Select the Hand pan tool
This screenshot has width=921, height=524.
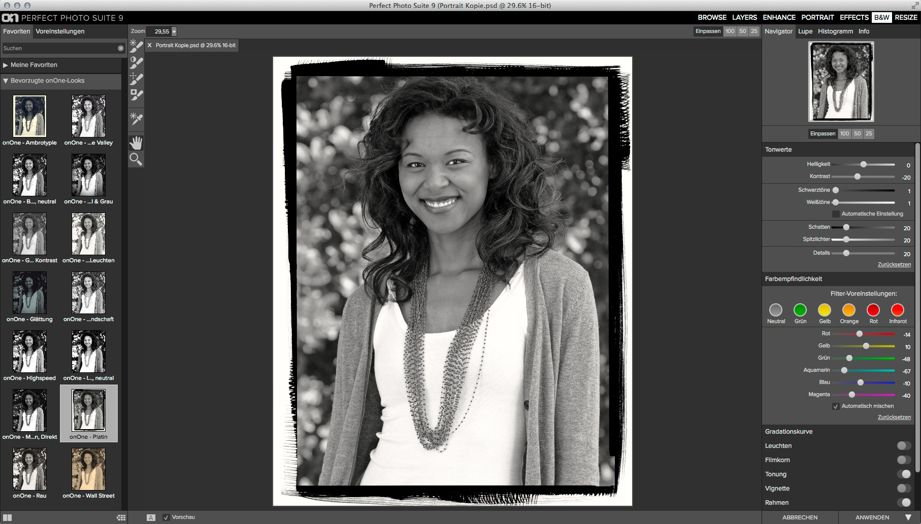[x=136, y=143]
